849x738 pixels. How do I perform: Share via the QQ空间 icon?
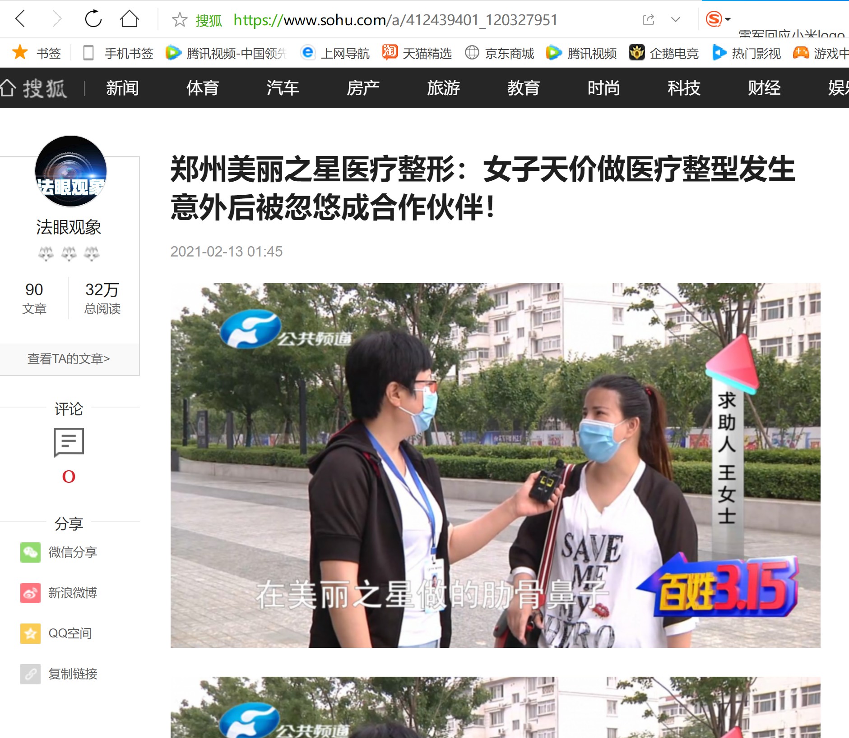[30, 633]
